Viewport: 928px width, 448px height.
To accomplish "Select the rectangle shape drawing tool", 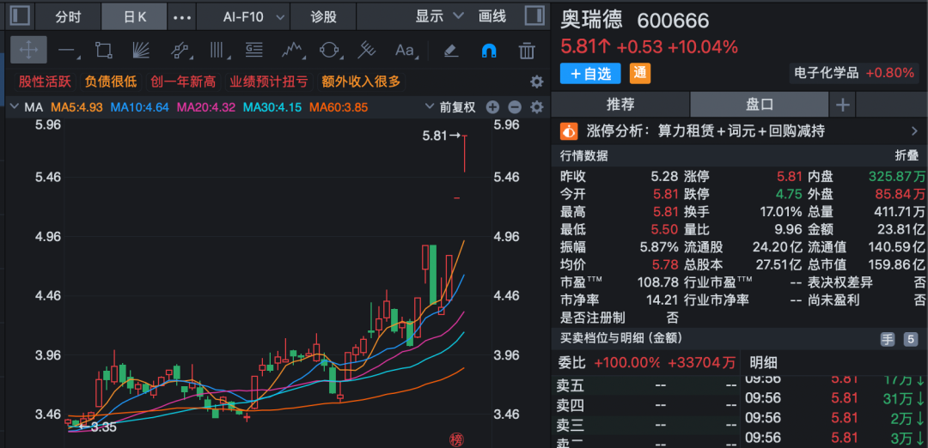I will (x=104, y=51).
